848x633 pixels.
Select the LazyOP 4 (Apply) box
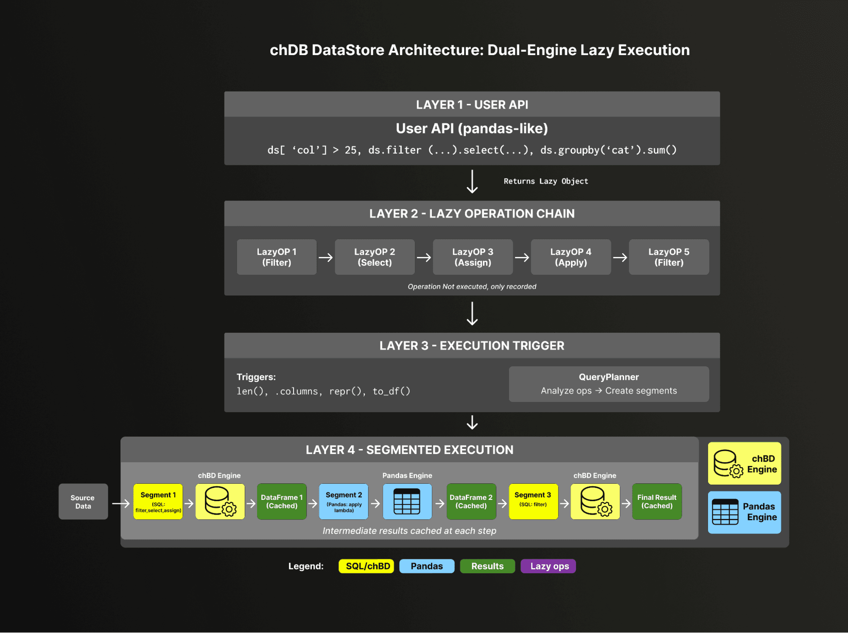point(571,257)
